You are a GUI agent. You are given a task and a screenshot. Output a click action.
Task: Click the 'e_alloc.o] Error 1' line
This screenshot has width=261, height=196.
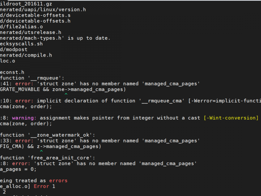click(28, 186)
